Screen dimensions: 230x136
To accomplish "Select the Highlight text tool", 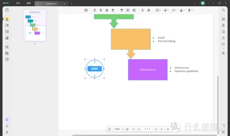I will click(95, 10).
